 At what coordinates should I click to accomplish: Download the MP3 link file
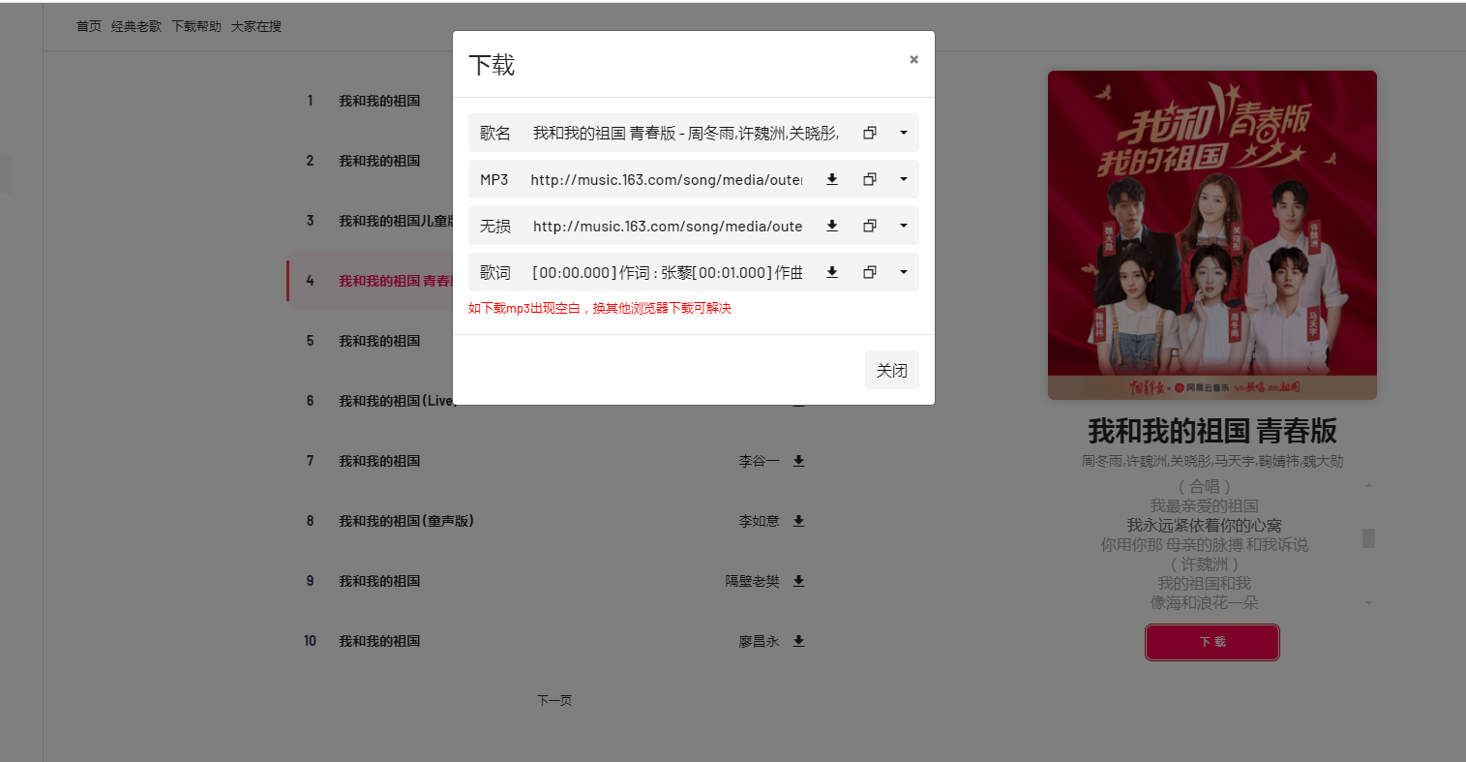click(832, 179)
